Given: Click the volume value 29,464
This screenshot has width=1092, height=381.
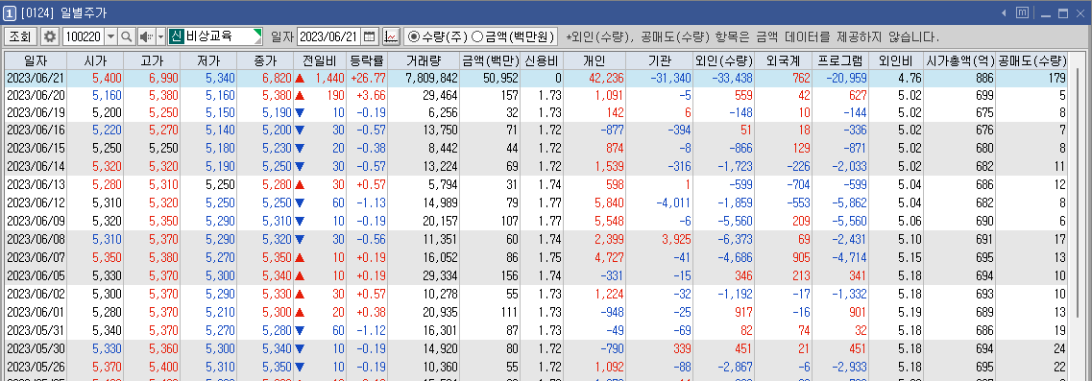Looking at the screenshot, I should [x=440, y=95].
